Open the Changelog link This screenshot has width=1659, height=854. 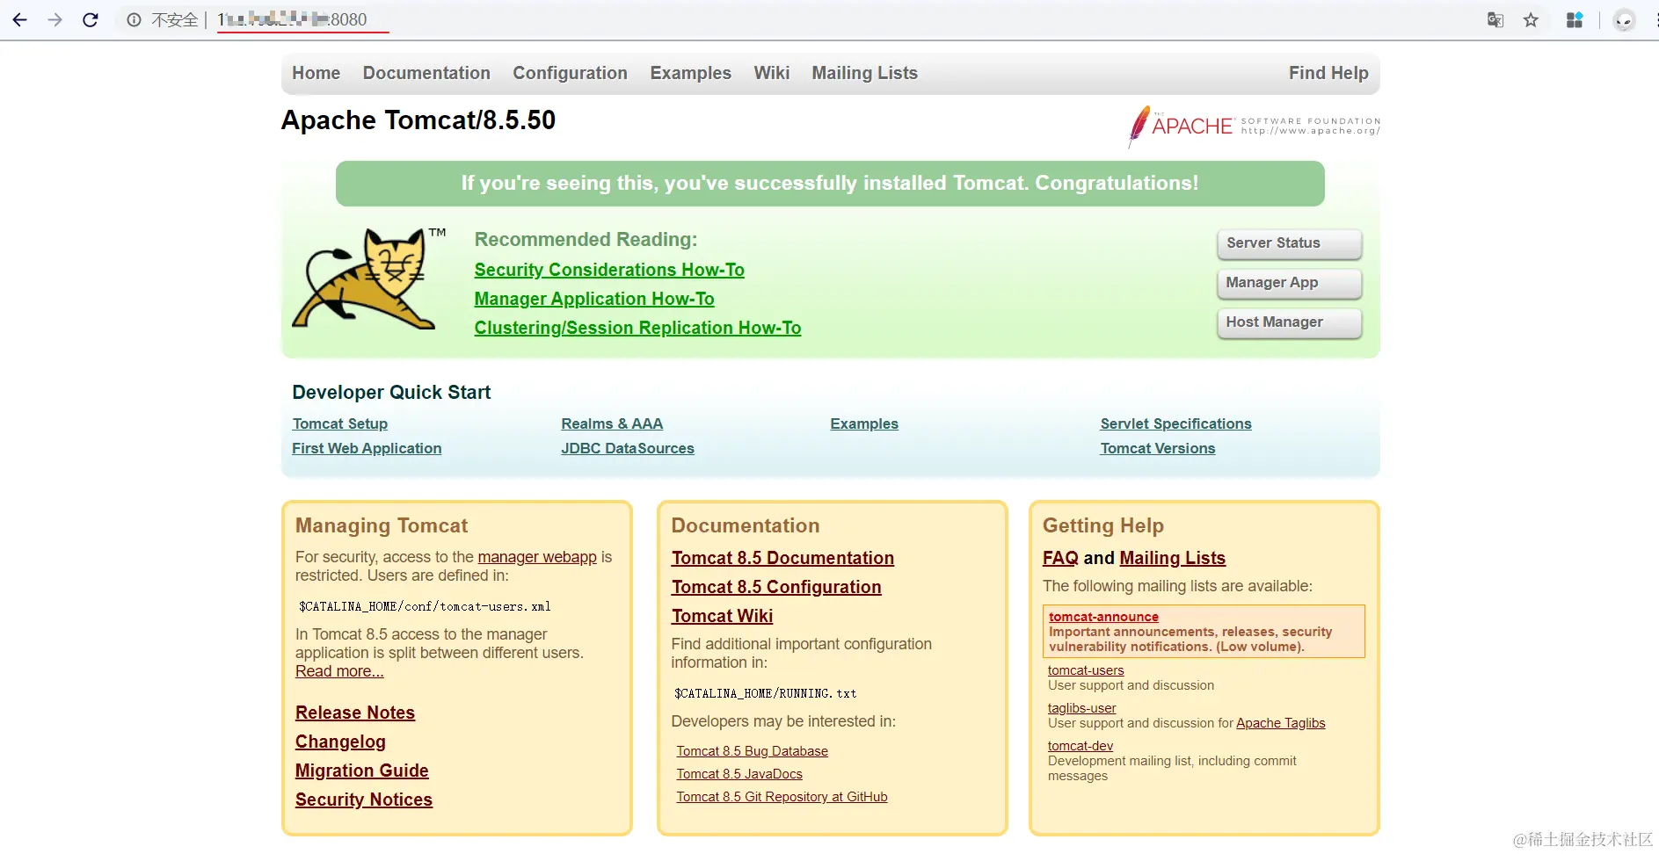[340, 742]
